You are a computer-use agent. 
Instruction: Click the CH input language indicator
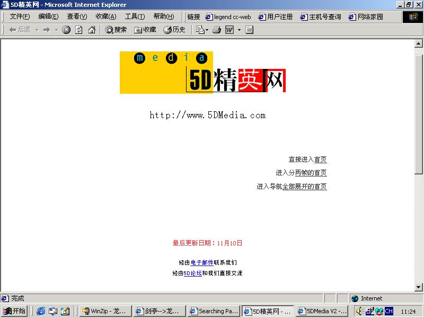(x=389, y=311)
